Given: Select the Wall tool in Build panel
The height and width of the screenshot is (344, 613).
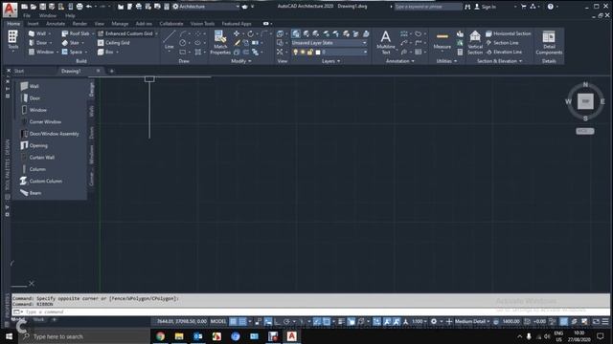Looking at the screenshot, I should [x=37, y=33].
